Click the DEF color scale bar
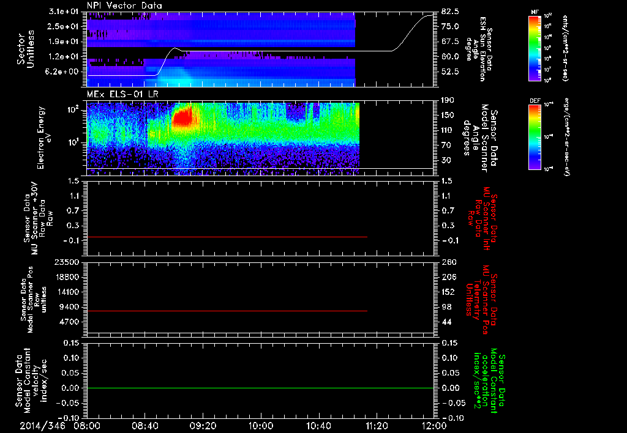 535,137
